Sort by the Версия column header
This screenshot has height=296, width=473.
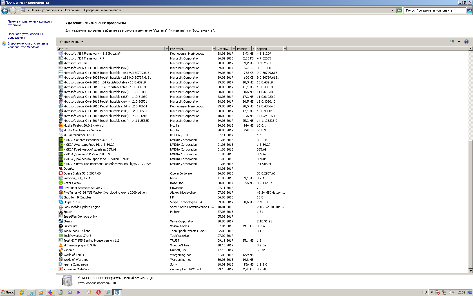[x=269, y=49]
